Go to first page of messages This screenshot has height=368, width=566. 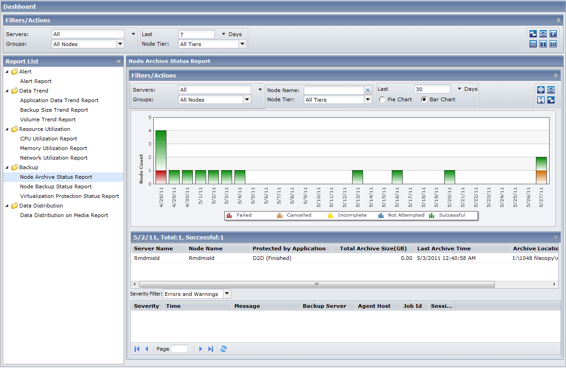tap(137, 349)
